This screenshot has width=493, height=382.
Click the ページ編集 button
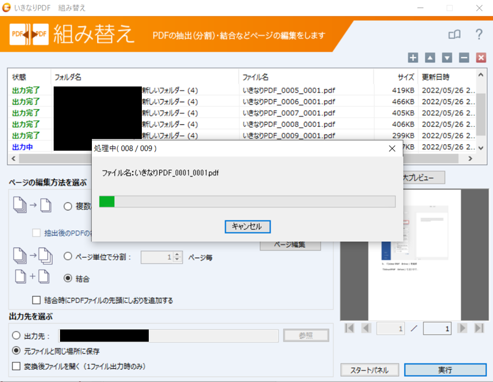pos(290,246)
